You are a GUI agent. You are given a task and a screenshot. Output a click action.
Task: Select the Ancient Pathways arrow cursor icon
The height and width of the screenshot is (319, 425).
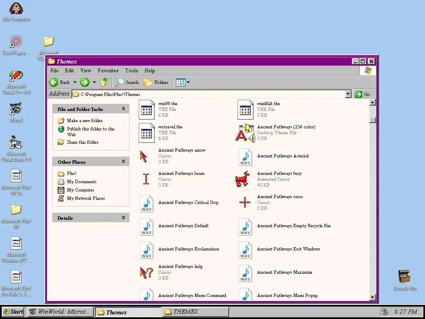pos(144,157)
